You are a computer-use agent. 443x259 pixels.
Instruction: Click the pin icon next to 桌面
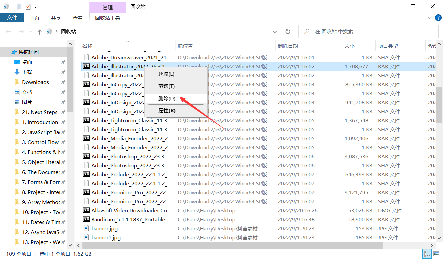pyautogui.click(x=63, y=62)
